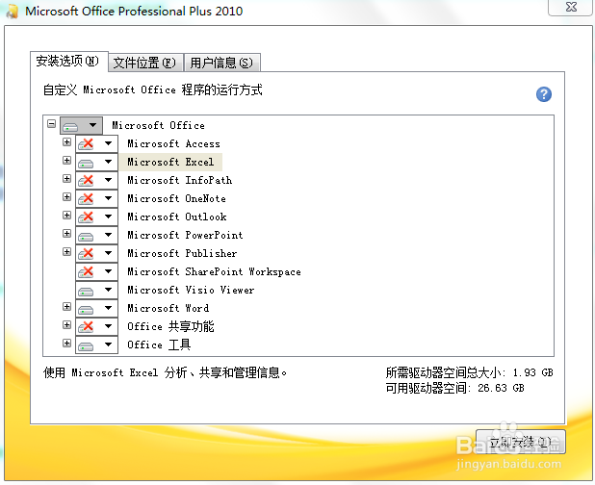The width and height of the screenshot is (595, 485).
Task: Open dropdown arrow for Office 共享功能
Action: click(108, 326)
